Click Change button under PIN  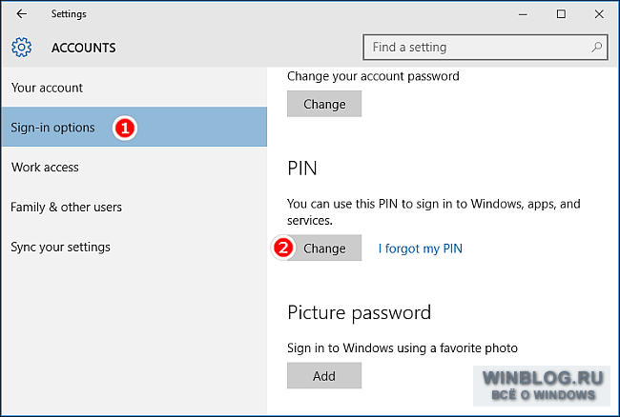click(324, 248)
